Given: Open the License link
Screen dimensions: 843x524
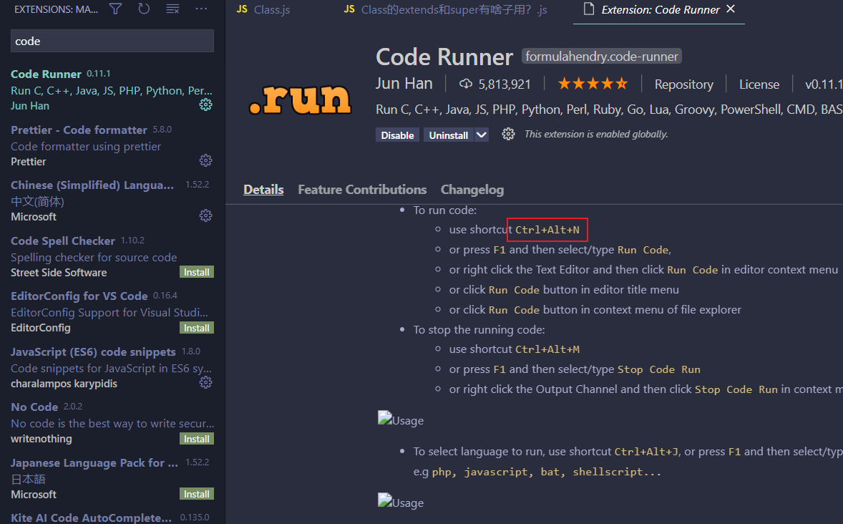Looking at the screenshot, I should [759, 84].
